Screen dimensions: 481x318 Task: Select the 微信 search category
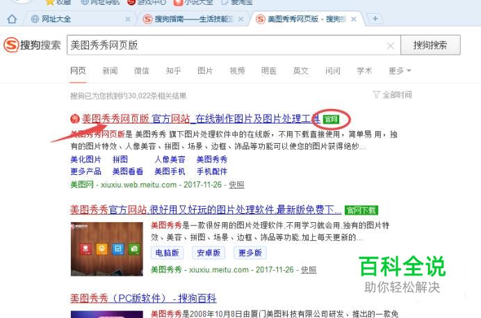point(141,71)
